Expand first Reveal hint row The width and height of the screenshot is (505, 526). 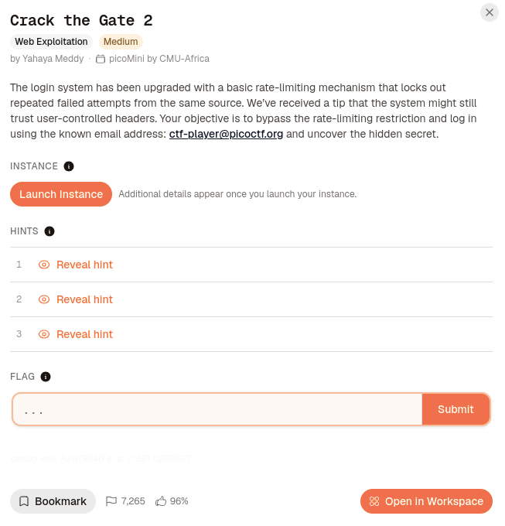pos(251,265)
